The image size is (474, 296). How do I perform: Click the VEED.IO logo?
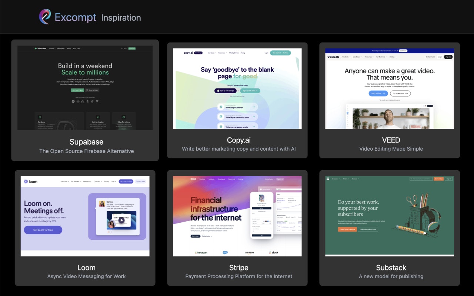pyautogui.click(x=334, y=57)
